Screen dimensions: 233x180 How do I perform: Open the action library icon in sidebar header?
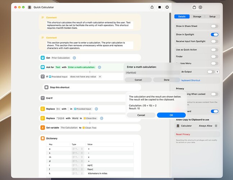tap(194, 7)
